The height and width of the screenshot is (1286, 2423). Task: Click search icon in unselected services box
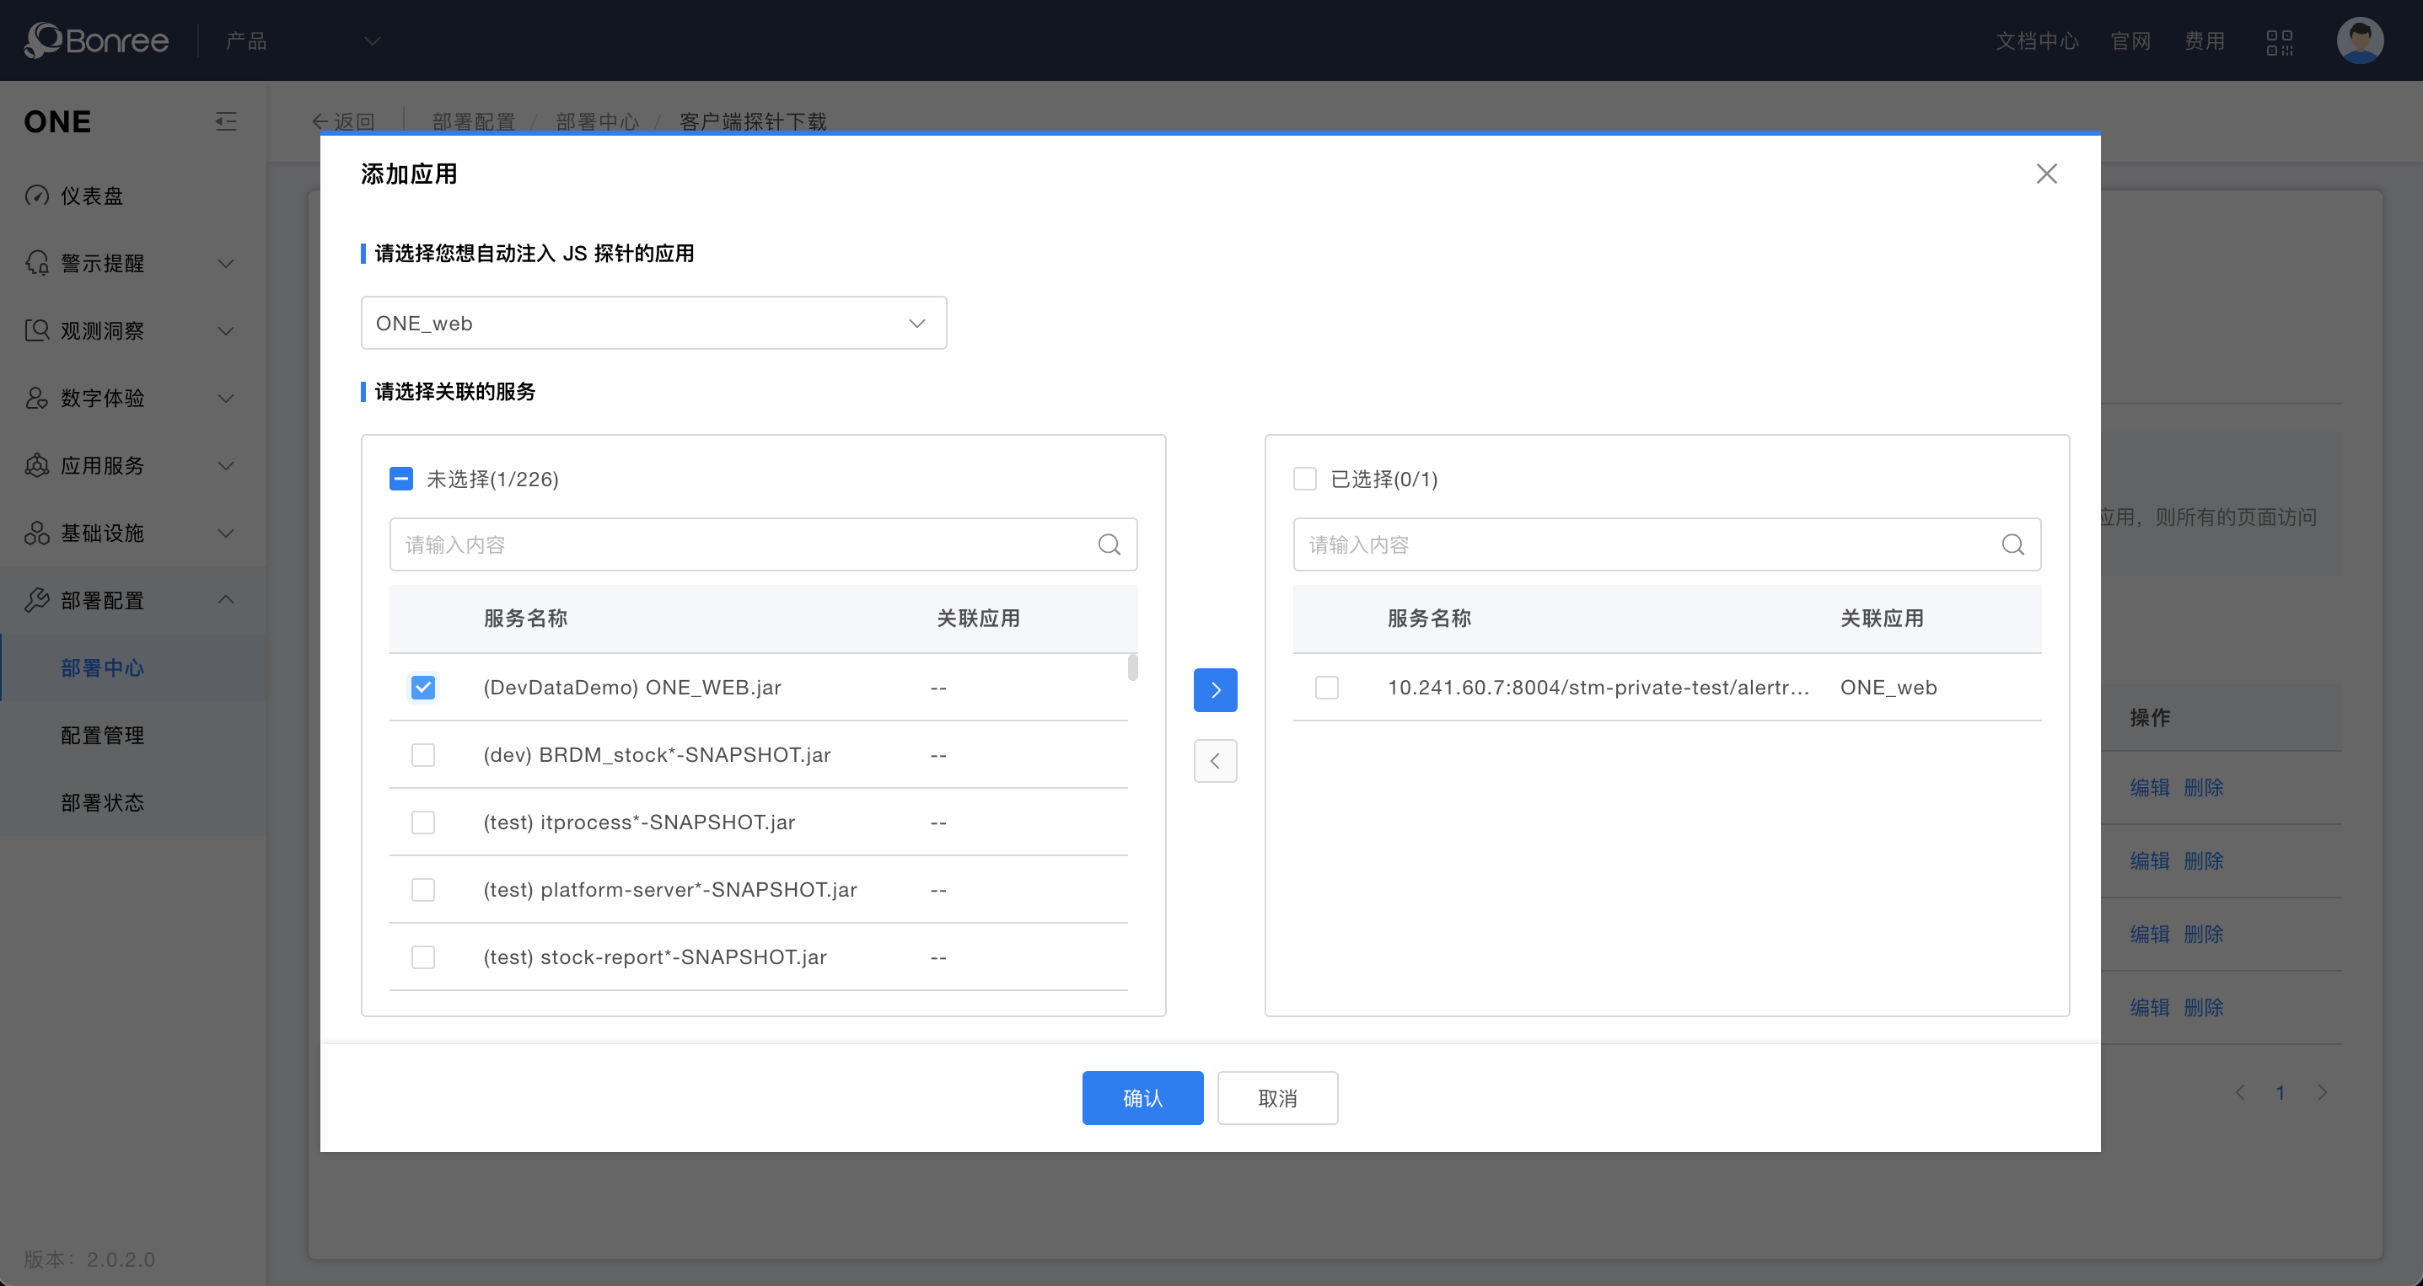click(x=1109, y=544)
